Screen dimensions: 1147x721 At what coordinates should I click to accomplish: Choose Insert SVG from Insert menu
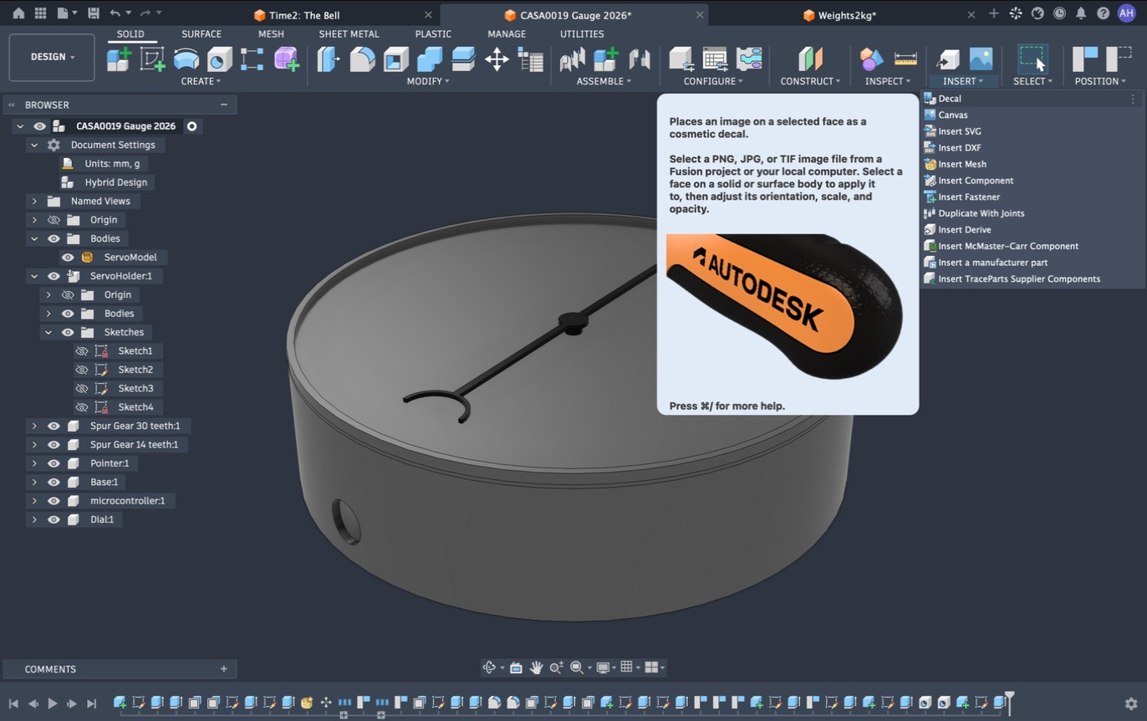pyautogui.click(x=960, y=131)
